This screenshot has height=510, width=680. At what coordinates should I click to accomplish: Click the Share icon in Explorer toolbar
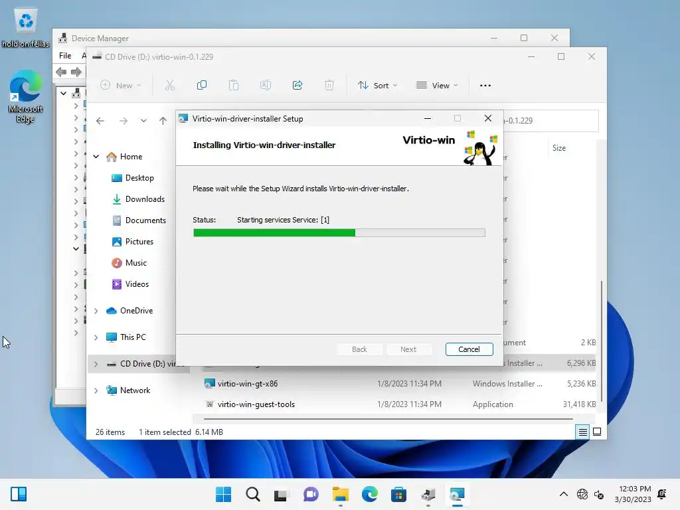click(297, 86)
